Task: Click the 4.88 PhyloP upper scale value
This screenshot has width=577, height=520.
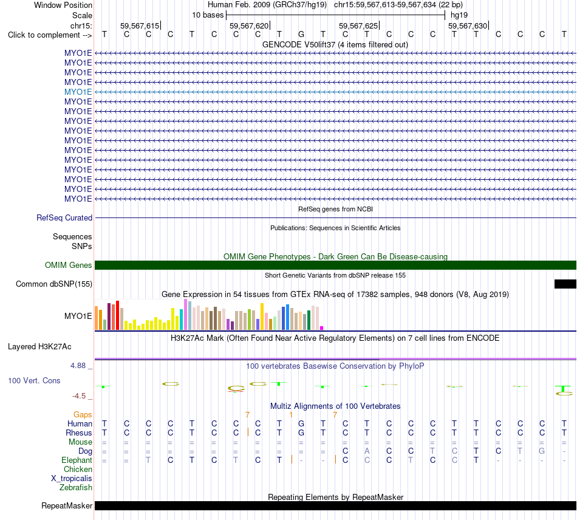Action: pos(78,366)
